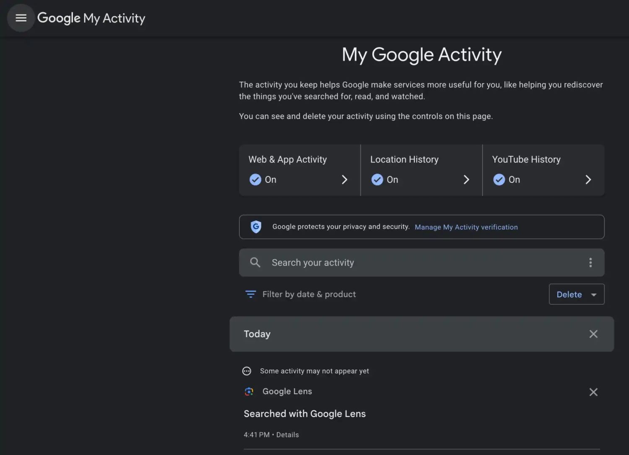Click the filter lines icon
Viewport: 629px width, 455px height.
click(250, 294)
